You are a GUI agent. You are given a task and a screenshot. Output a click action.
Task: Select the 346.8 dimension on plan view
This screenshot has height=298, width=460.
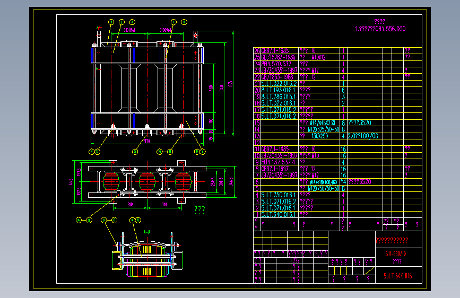(231, 181)
